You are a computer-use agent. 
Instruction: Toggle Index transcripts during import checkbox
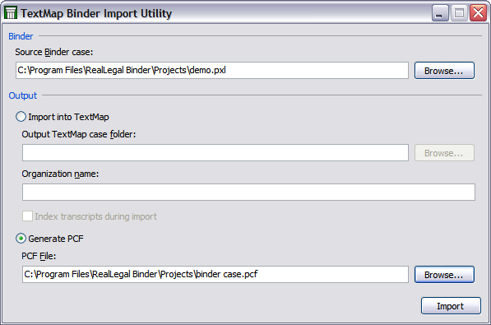click(x=28, y=216)
